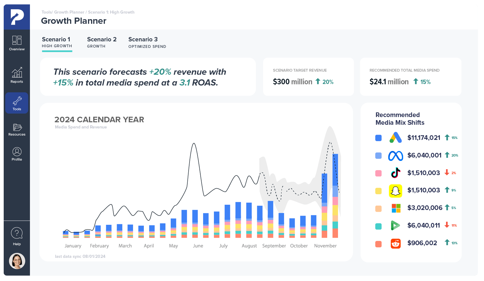Screen dimensions: 484x281
Task: Click the Help speech bubble icon
Action: 17,233
